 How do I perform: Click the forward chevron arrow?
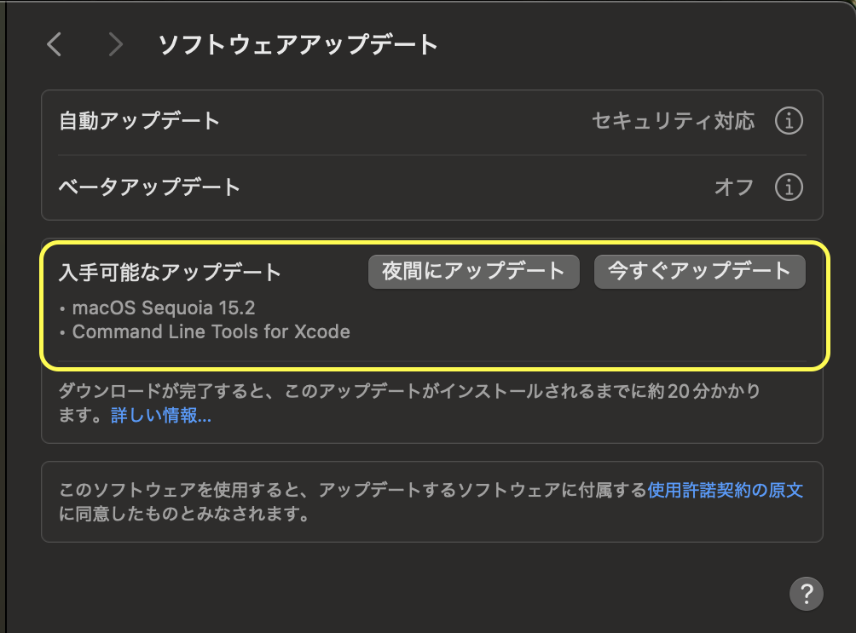click(x=116, y=44)
